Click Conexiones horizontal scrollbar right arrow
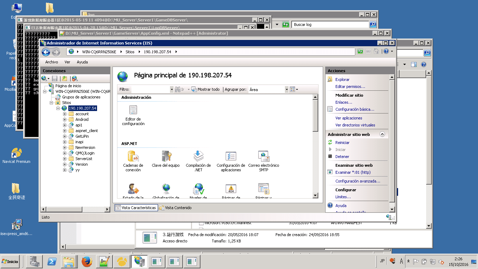 (108, 209)
